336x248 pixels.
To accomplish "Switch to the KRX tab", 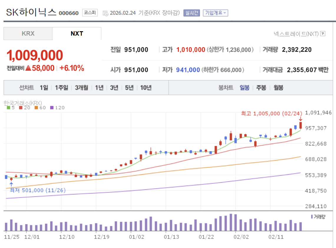I will (x=28, y=34).
